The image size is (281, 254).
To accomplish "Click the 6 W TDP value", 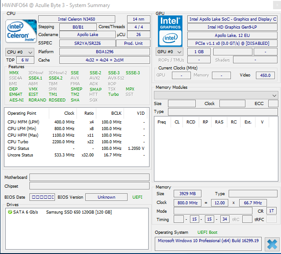I will (25, 60).
